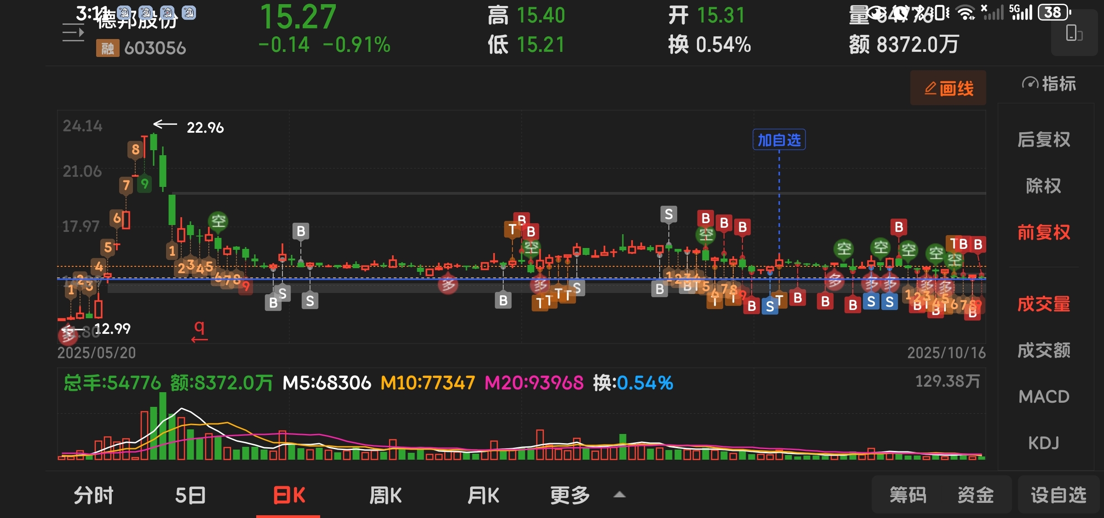
Task: Tap the green 空 signal near the June candles
Action: pyautogui.click(x=218, y=221)
